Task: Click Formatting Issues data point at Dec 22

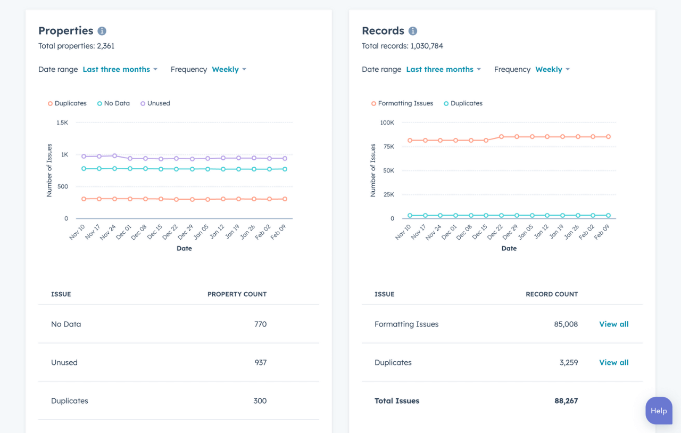Action: pyautogui.click(x=501, y=137)
